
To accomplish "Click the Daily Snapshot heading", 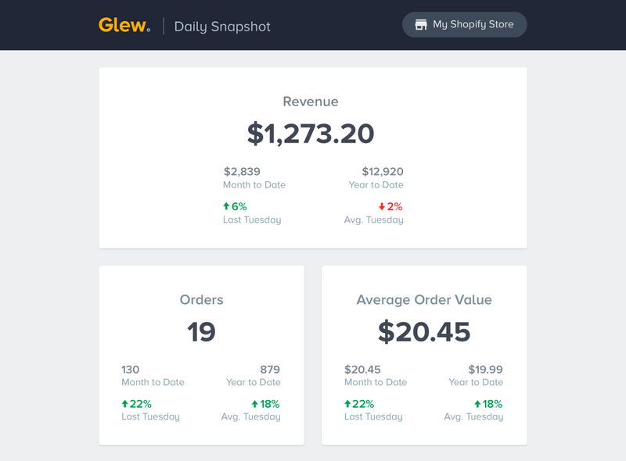I will [x=223, y=26].
